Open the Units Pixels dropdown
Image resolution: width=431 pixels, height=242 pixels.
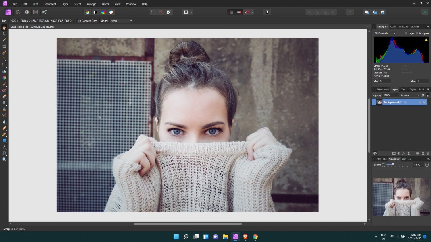click(121, 21)
